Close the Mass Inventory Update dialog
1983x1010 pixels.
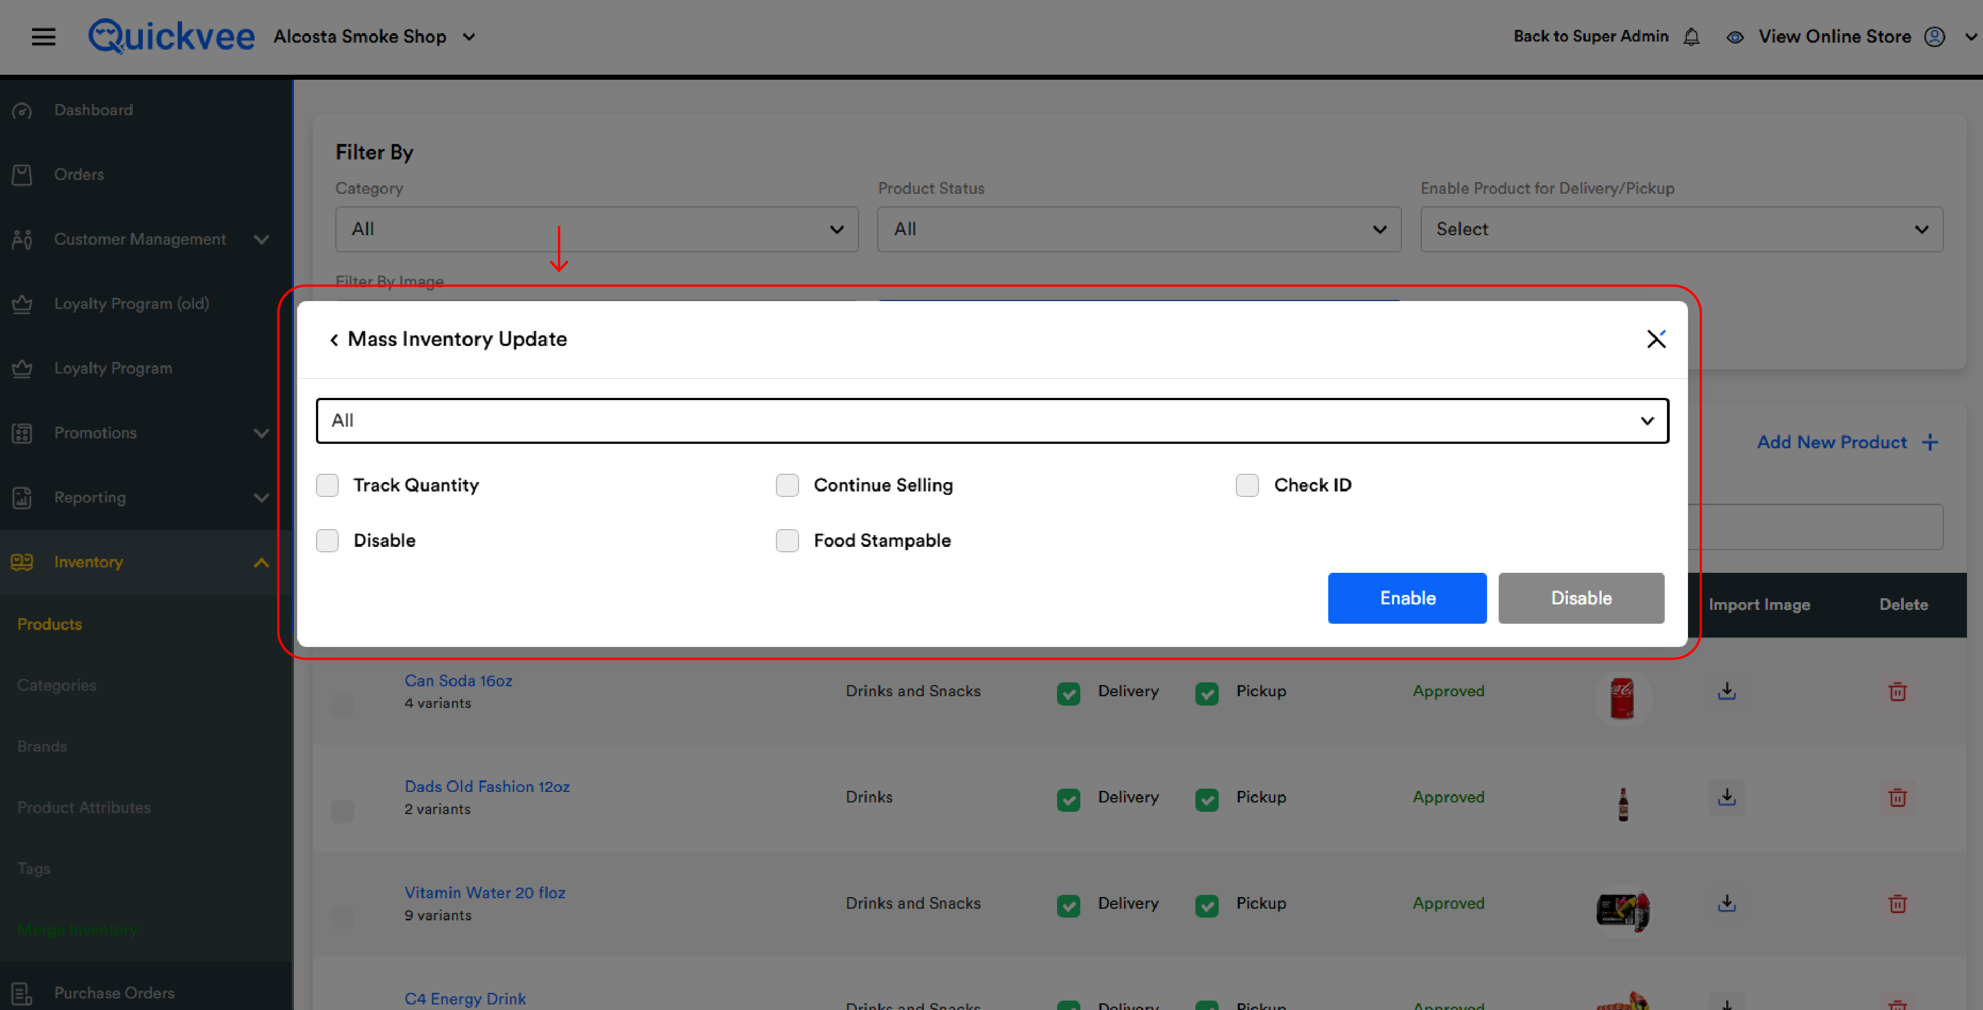point(1656,339)
